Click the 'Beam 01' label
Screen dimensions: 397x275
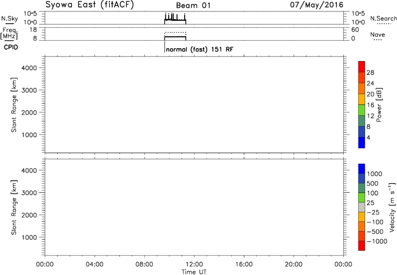click(193, 5)
